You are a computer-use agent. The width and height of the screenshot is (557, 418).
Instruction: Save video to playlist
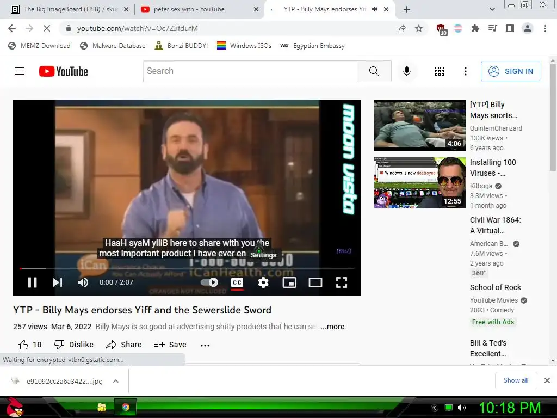(x=170, y=345)
